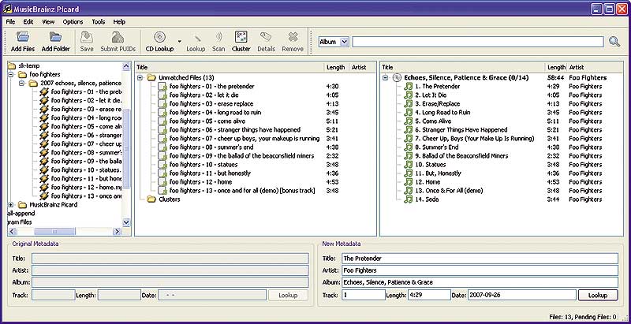
Task: Click the Details toolbar icon
Action: click(266, 37)
